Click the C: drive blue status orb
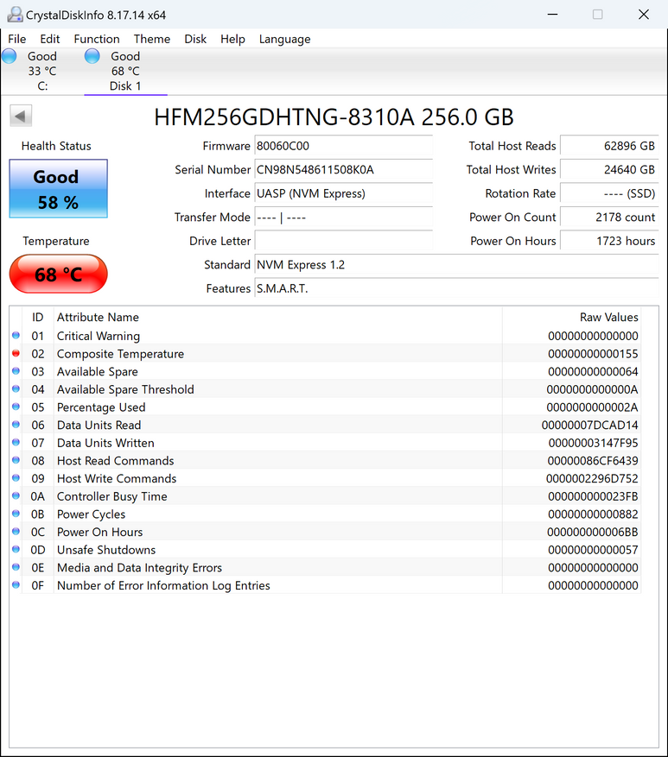 tap(10, 57)
